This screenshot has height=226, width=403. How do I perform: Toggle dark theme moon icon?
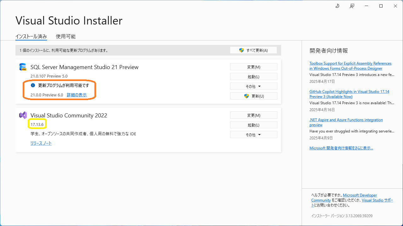coord(337,6)
